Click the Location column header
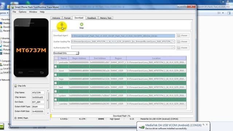 (x=156, y=58)
